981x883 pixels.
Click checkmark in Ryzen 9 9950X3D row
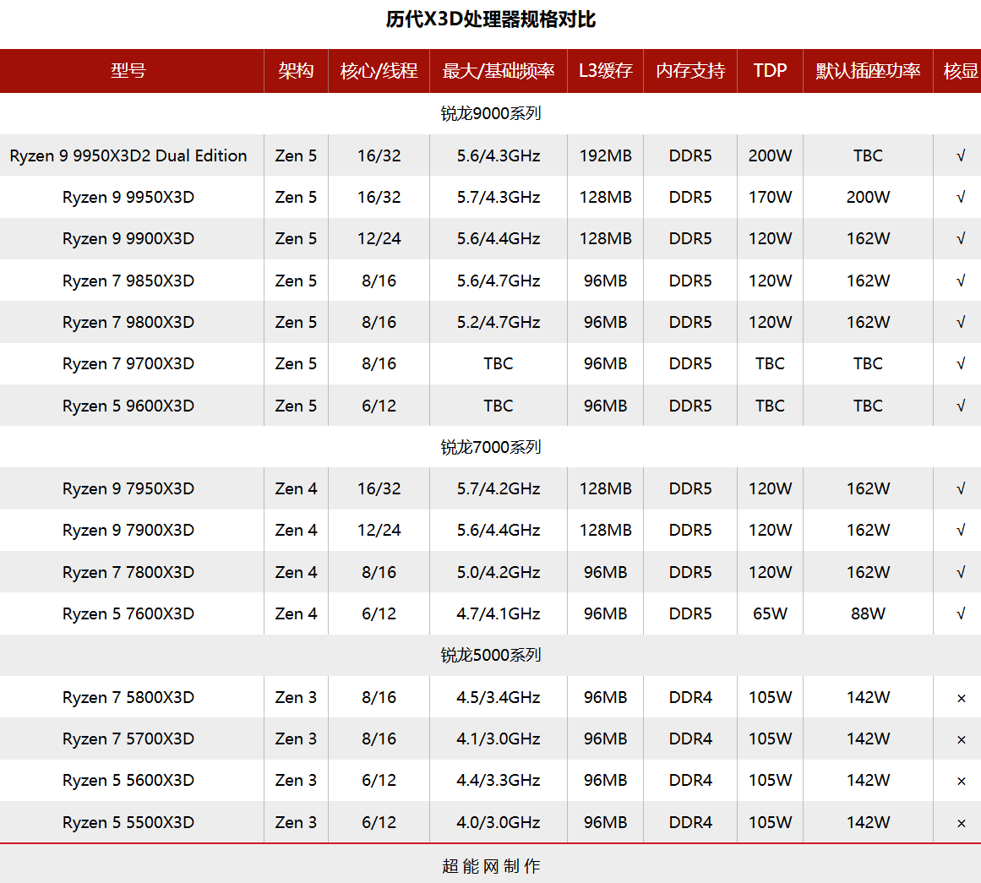coord(961,197)
